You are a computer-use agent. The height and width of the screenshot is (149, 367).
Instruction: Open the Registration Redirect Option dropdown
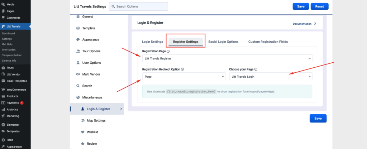(x=183, y=77)
